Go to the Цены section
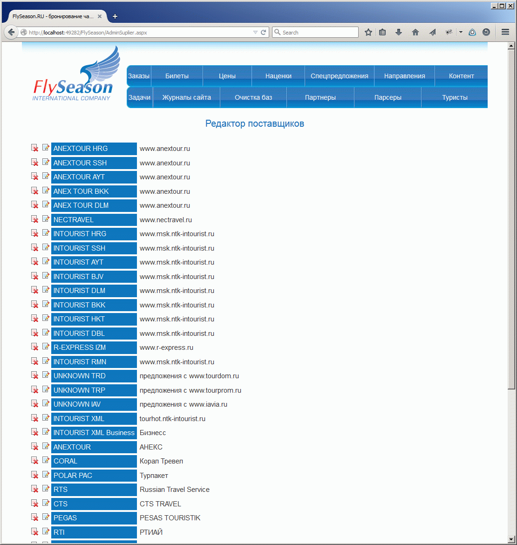This screenshot has width=517, height=545. pyautogui.click(x=227, y=76)
